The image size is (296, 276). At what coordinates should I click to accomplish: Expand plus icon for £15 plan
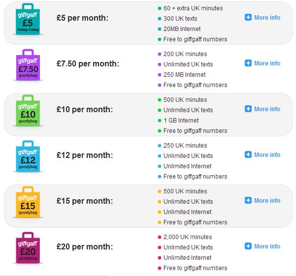[248, 200]
